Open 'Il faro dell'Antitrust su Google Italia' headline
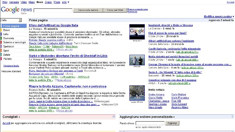 pos(57,25)
